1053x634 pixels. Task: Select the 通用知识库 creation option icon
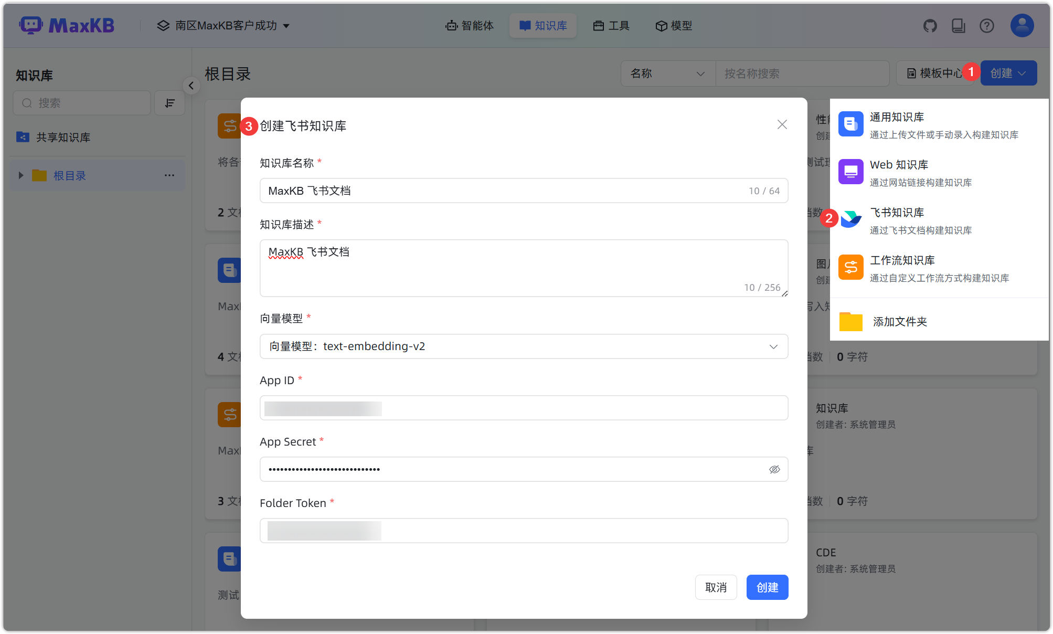point(850,124)
